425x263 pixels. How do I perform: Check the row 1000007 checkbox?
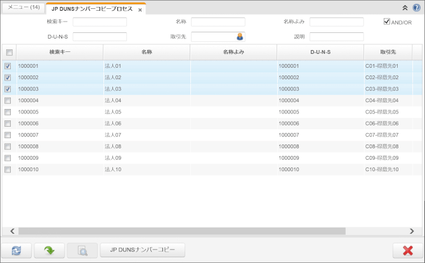point(8,135)
